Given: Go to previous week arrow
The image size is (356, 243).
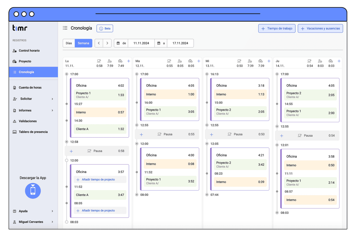Looking at the screenshot, I should pyautogui.click(x=99, y=43).
